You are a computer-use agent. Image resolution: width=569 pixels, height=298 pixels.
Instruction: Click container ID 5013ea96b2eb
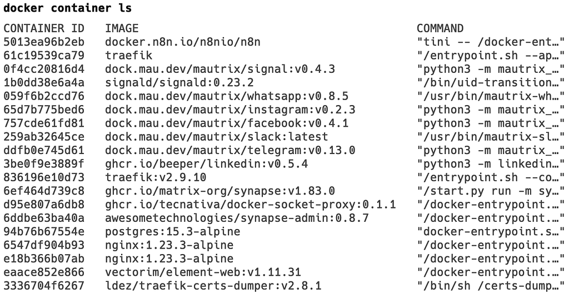click(44, 42)
